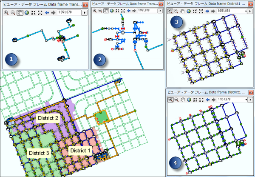Click Full Extent globe in bottom-right viewer

click(x=189, y=100)
